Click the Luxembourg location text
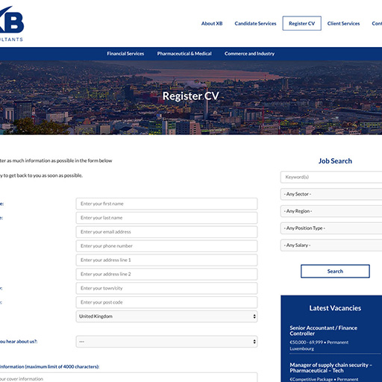Screen dimensions: 382x382 coord(301,348)
